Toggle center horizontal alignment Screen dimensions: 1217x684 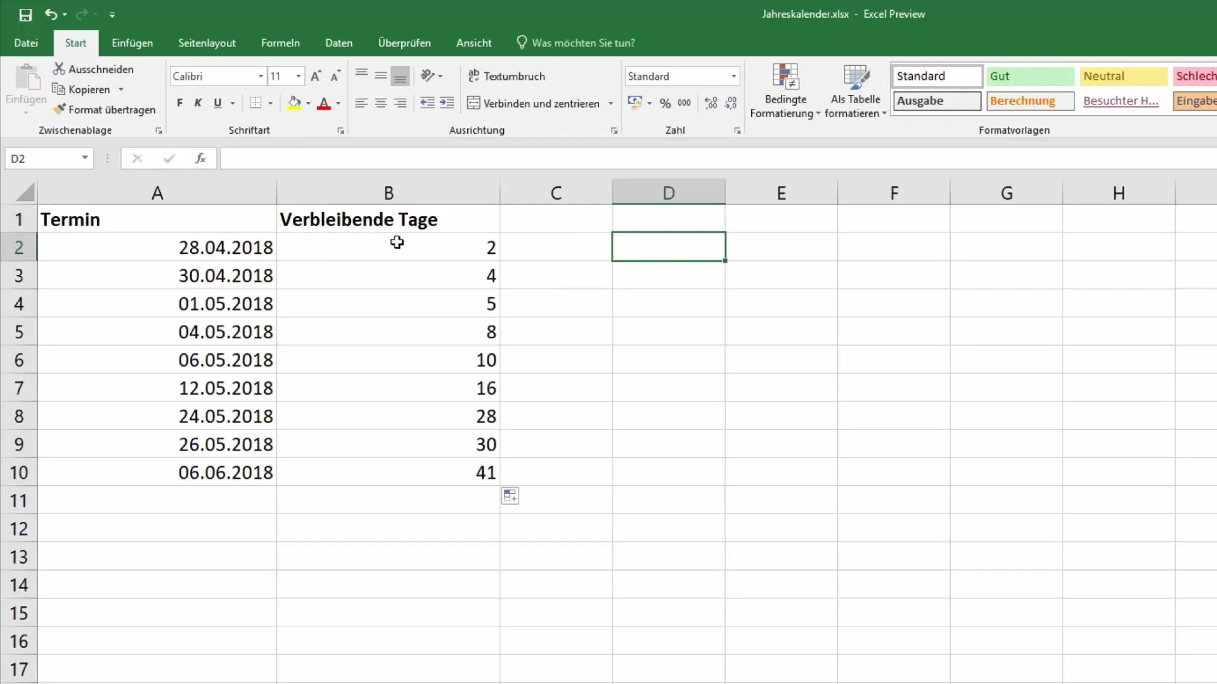380,103
